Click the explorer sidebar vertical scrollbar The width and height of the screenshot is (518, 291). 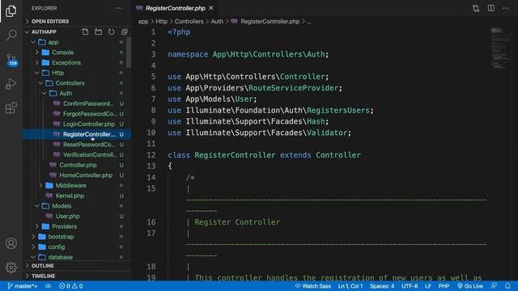(129, 53)
